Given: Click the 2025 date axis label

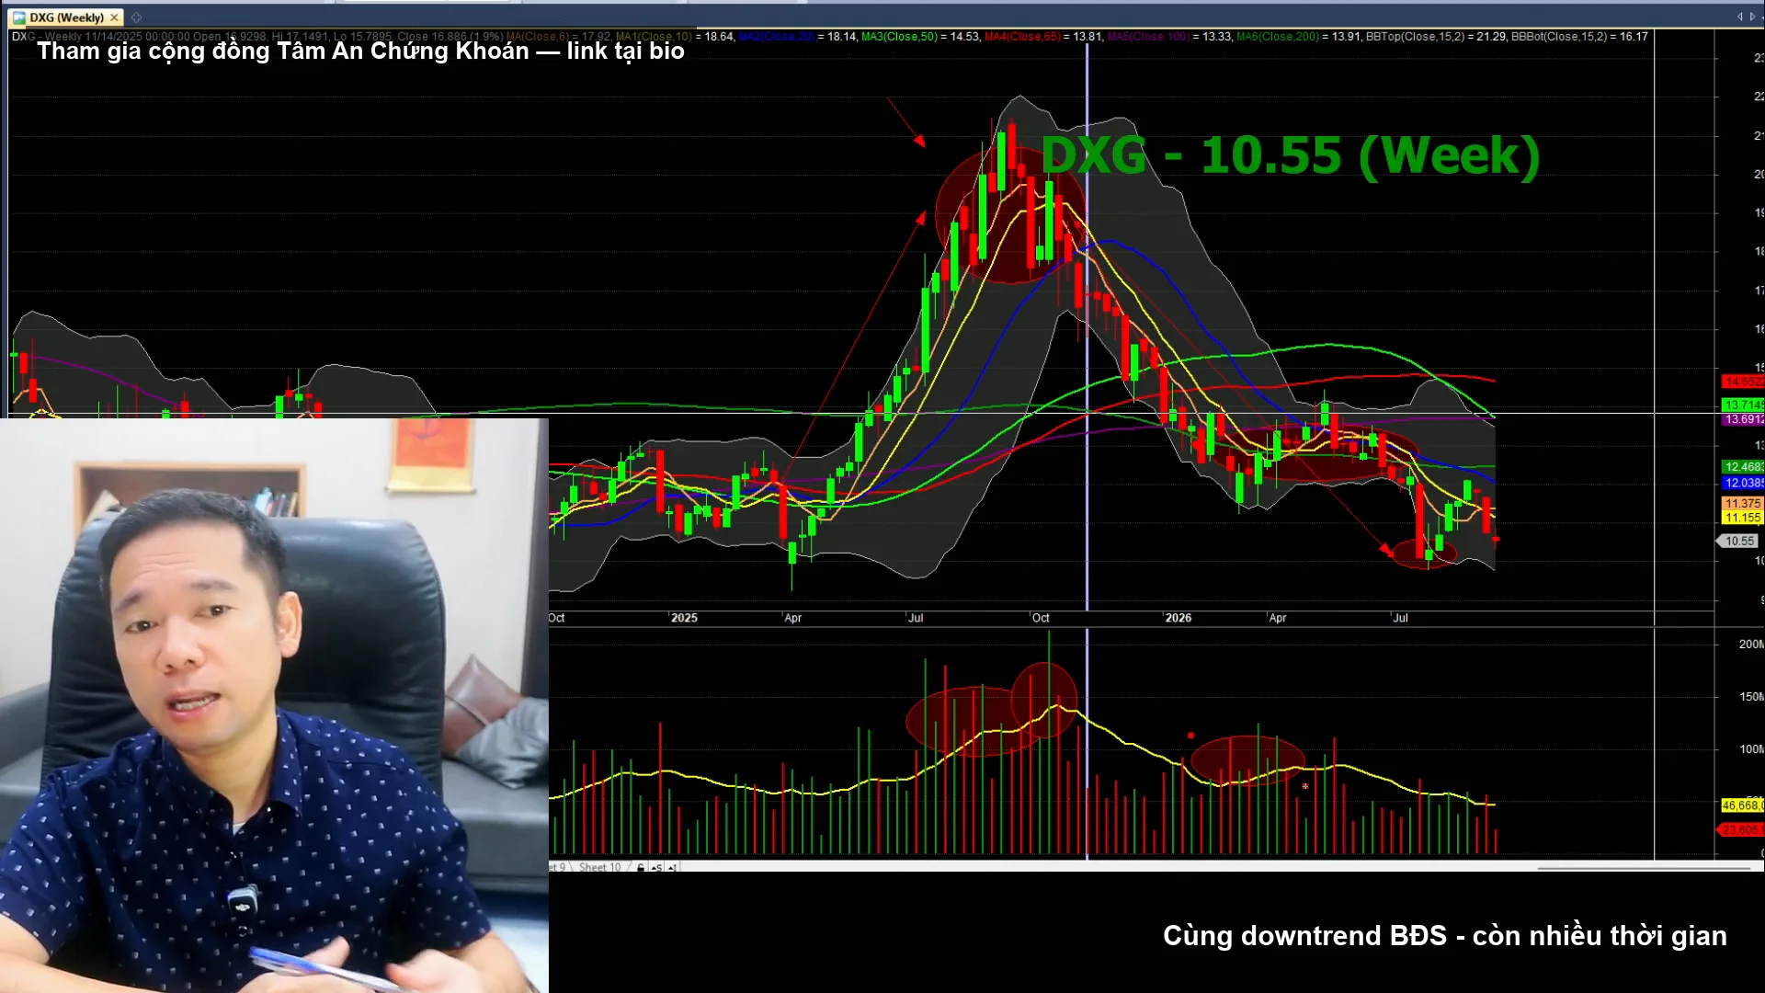Looking at the screenshot, I should (684, 618).
